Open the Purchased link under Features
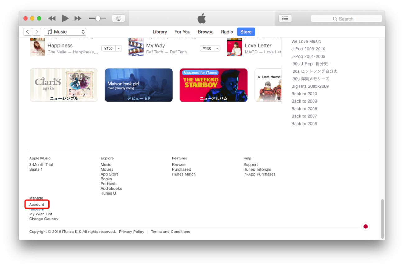This screenshot has height=267, width=404. pyautogui.click(x=181, y=169)
